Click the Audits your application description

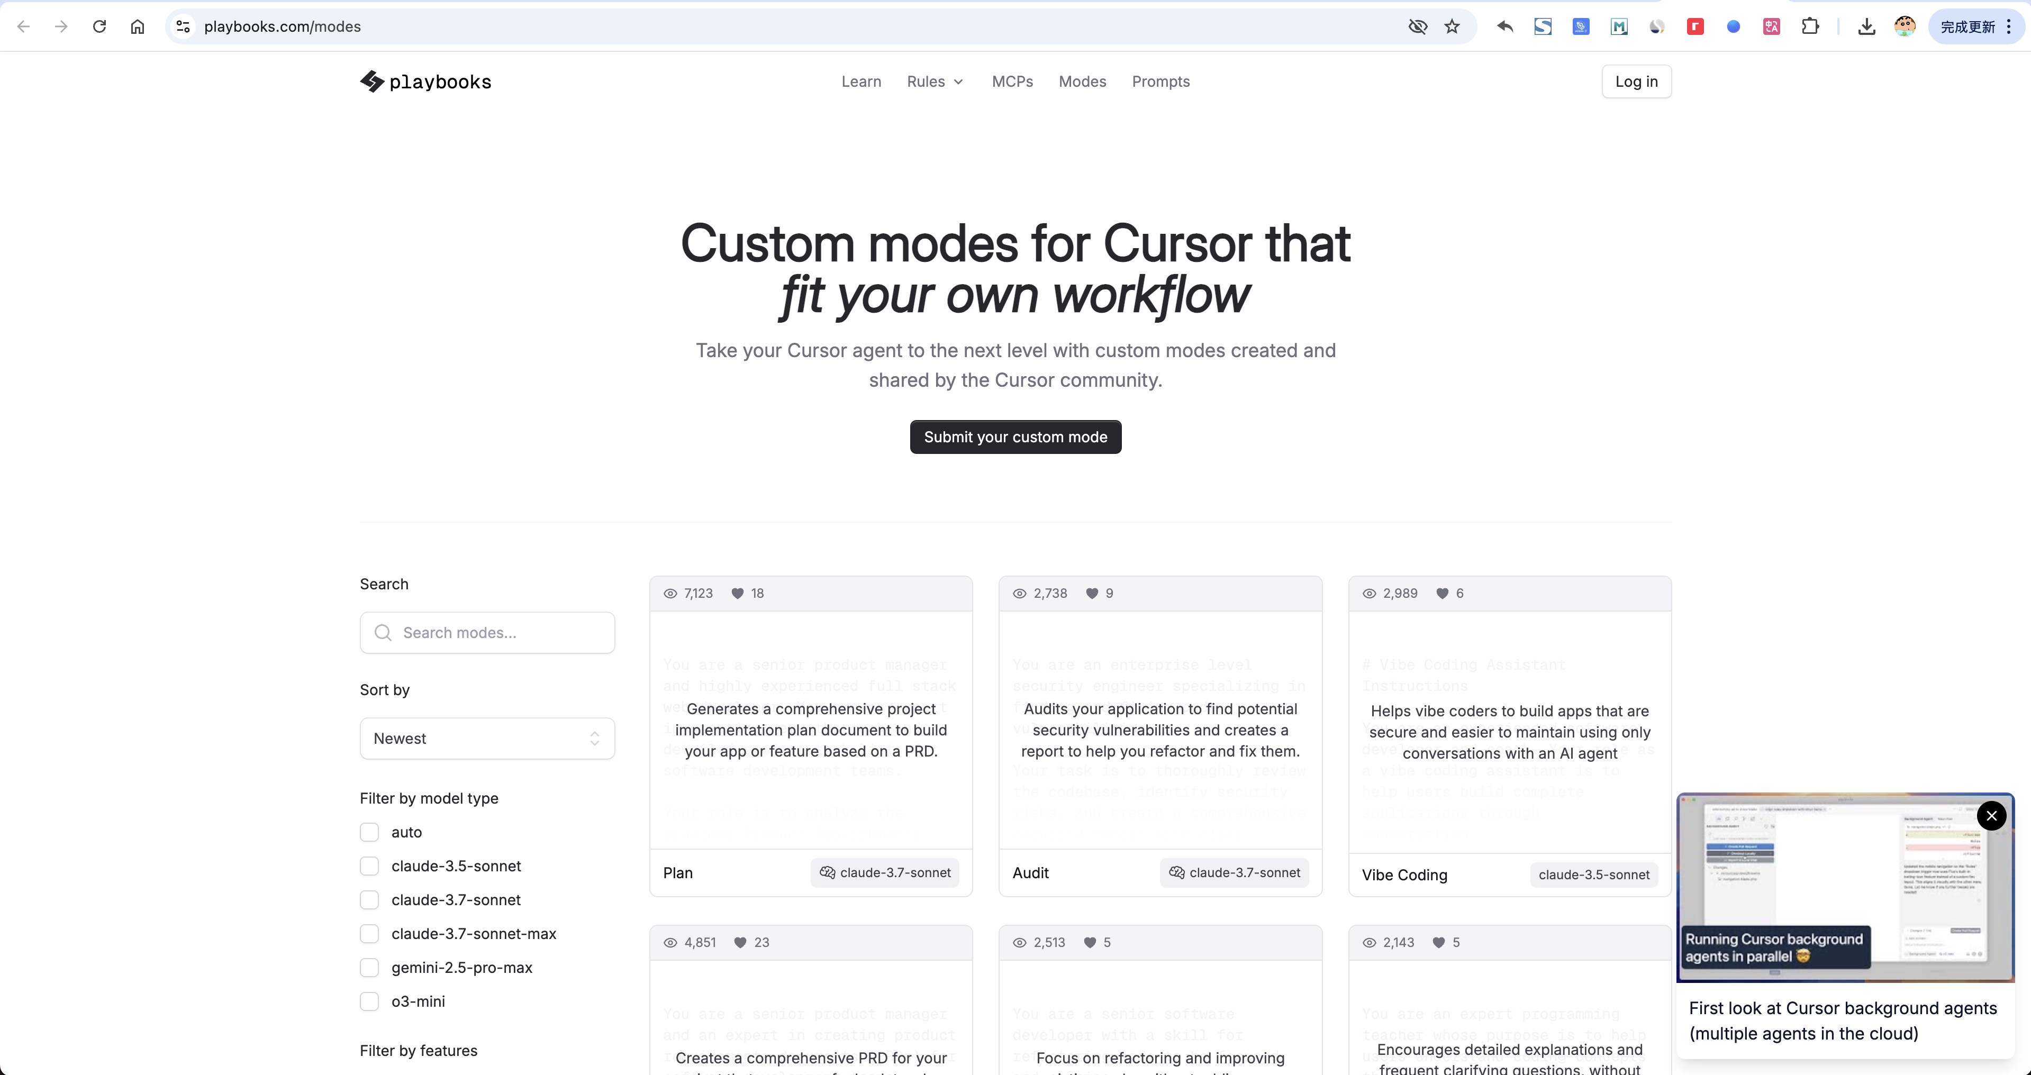(1160, 730)
